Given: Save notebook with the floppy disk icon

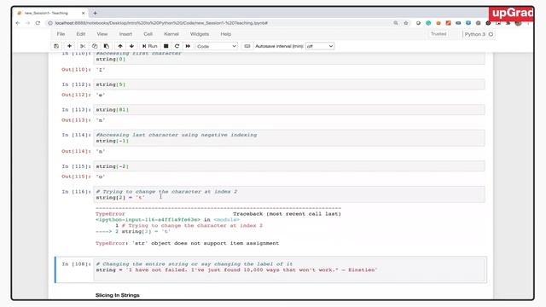Looking at the screenshot, I should (56, 46).
